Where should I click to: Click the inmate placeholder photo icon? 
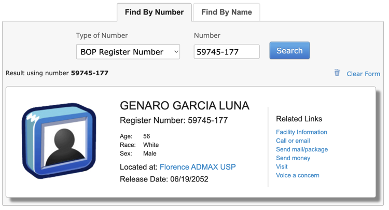[x=59, y=141]
